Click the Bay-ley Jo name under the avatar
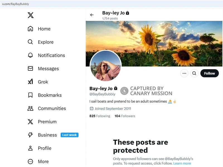The height and width of the screenshot is (167, 223). tap(101, 89)
